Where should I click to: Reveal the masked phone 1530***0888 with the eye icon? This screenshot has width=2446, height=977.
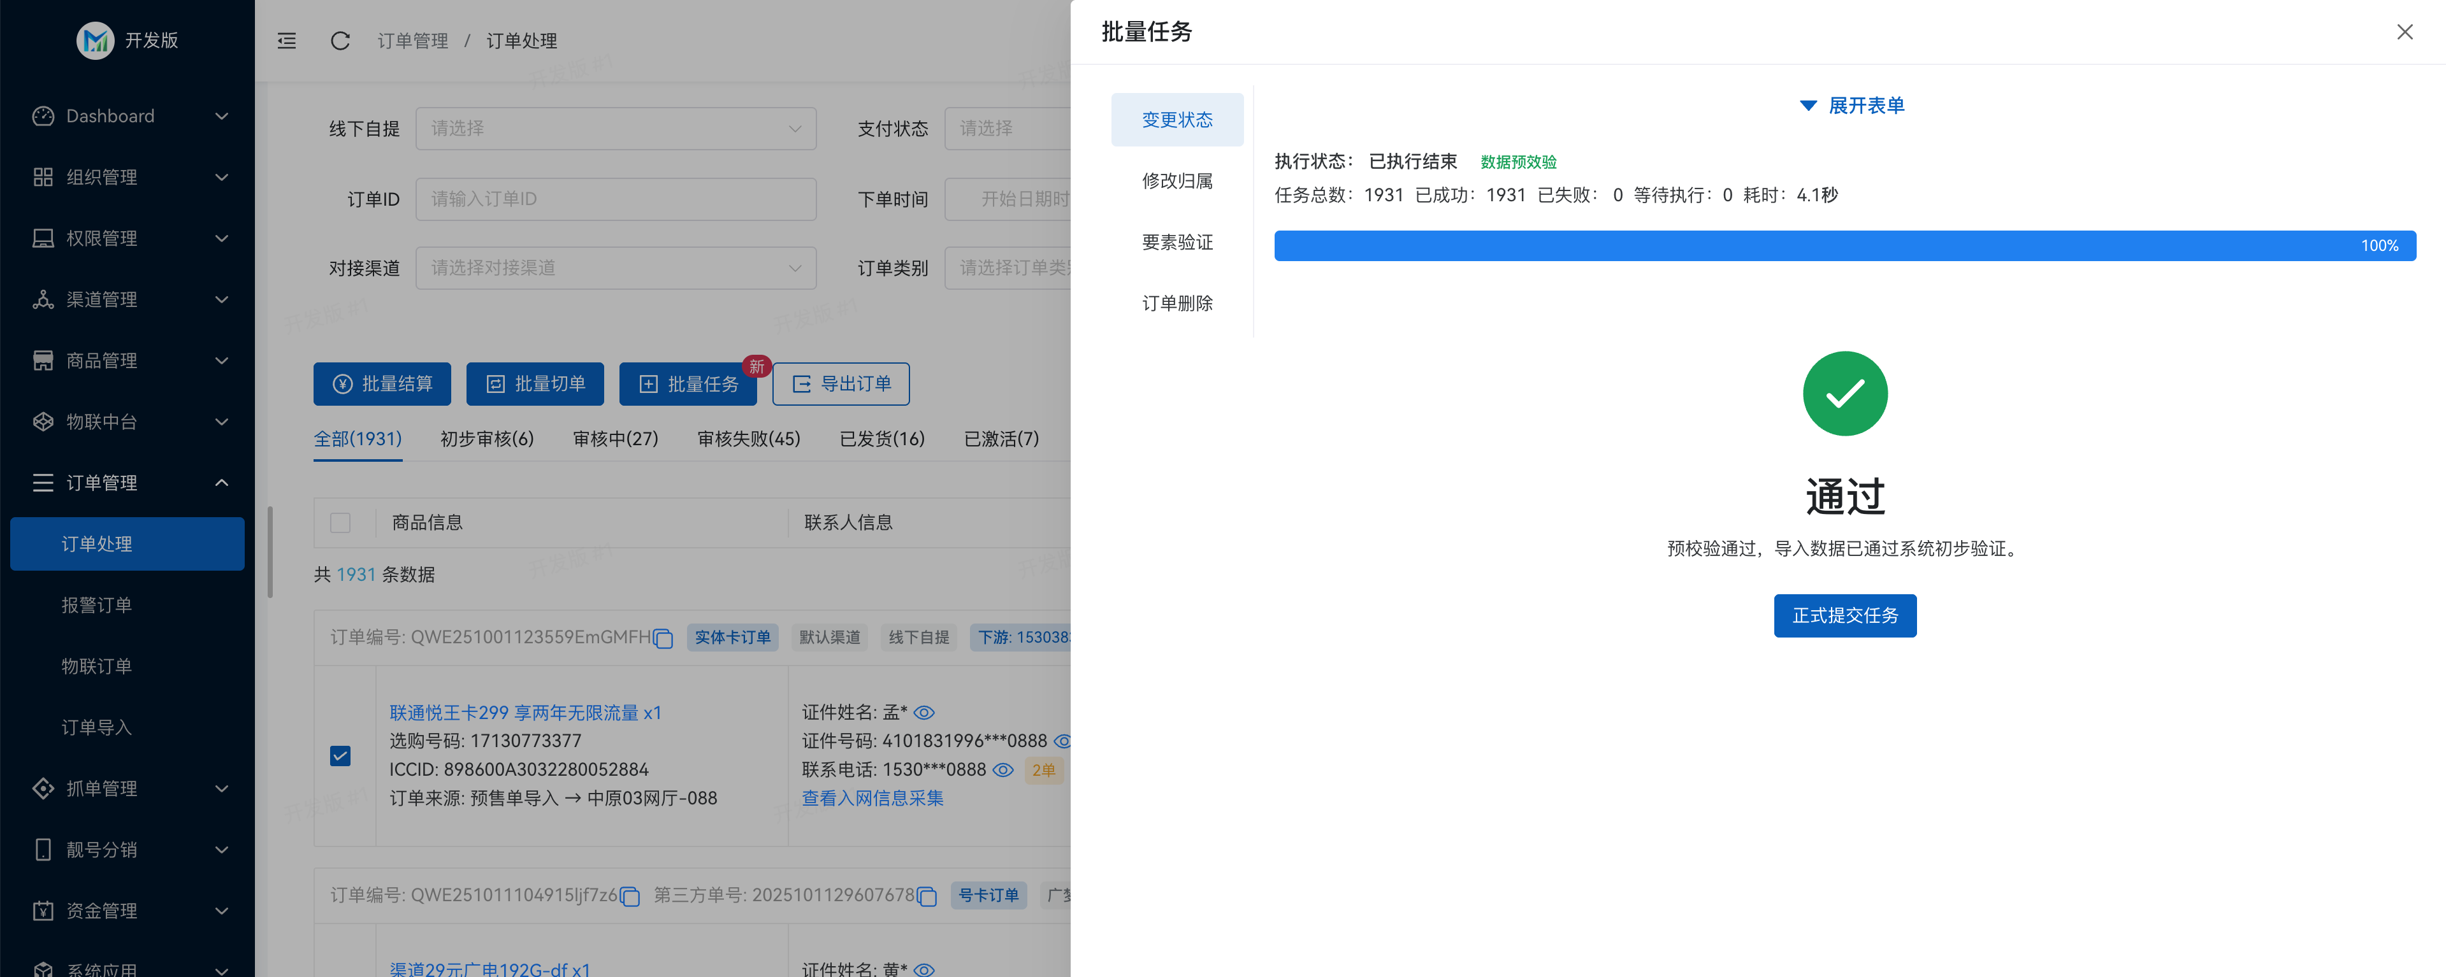[x=1004, y=770]
